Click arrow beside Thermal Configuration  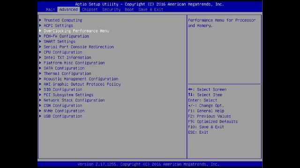coord(40,73)
